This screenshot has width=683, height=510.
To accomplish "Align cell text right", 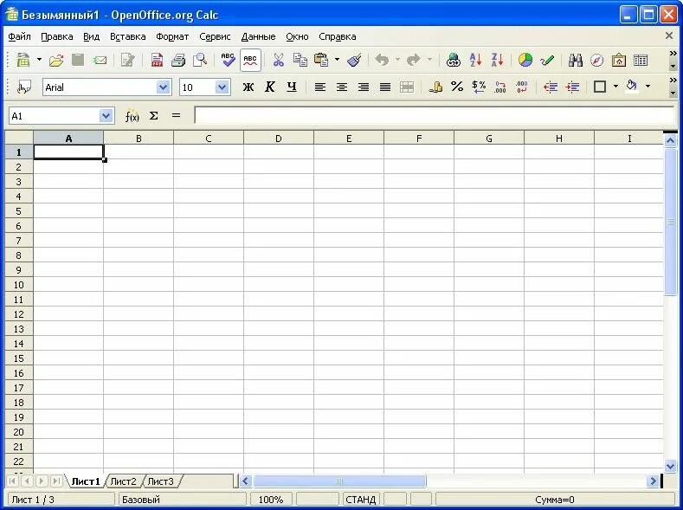I will (364, 87).
